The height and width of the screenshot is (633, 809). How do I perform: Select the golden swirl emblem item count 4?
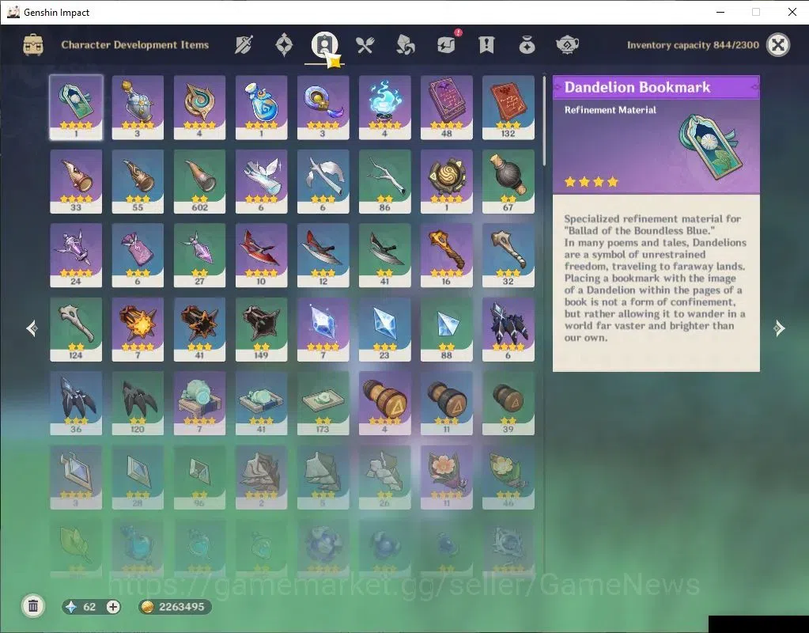(199, 108)
